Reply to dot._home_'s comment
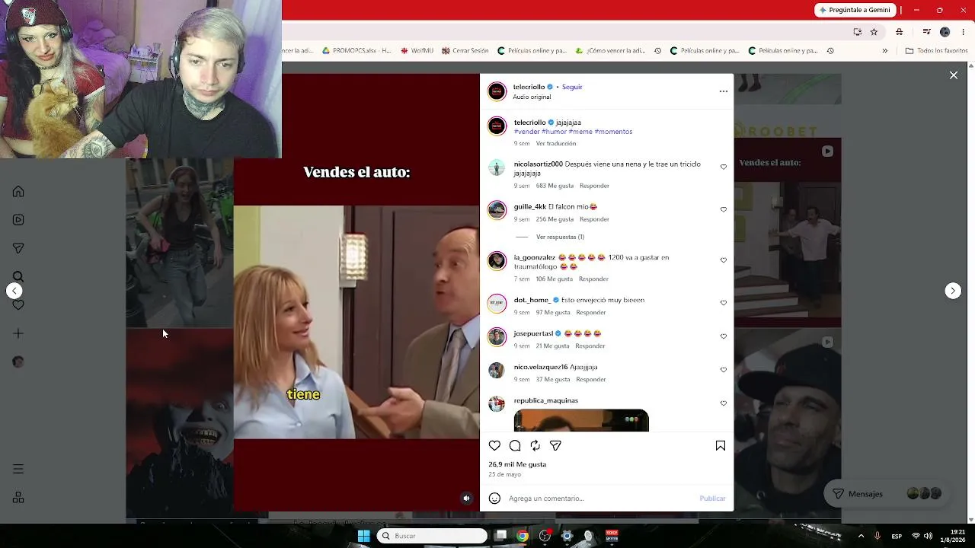The image size is (975, 548). [591, 312]
